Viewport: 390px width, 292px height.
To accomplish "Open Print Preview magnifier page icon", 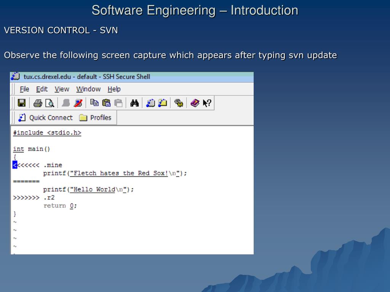I will point(50,103).
